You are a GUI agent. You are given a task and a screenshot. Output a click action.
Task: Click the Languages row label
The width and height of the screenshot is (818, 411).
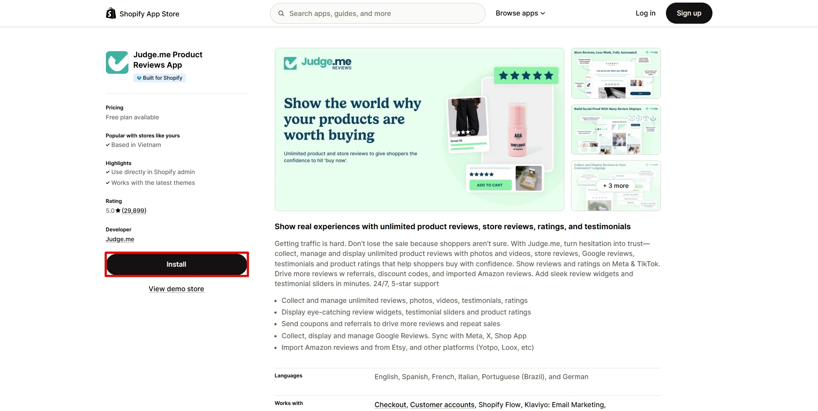click(288, 376)
